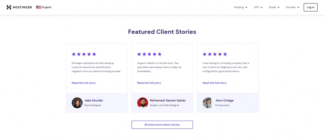Click the star rating on Mohamed's review
Image resolution: width=324 pixels, height=140 pixels.
[x=149, y=54]
